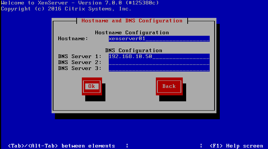Select the empty DNS Server 2 field
The image size is (268, 149).
159,63
